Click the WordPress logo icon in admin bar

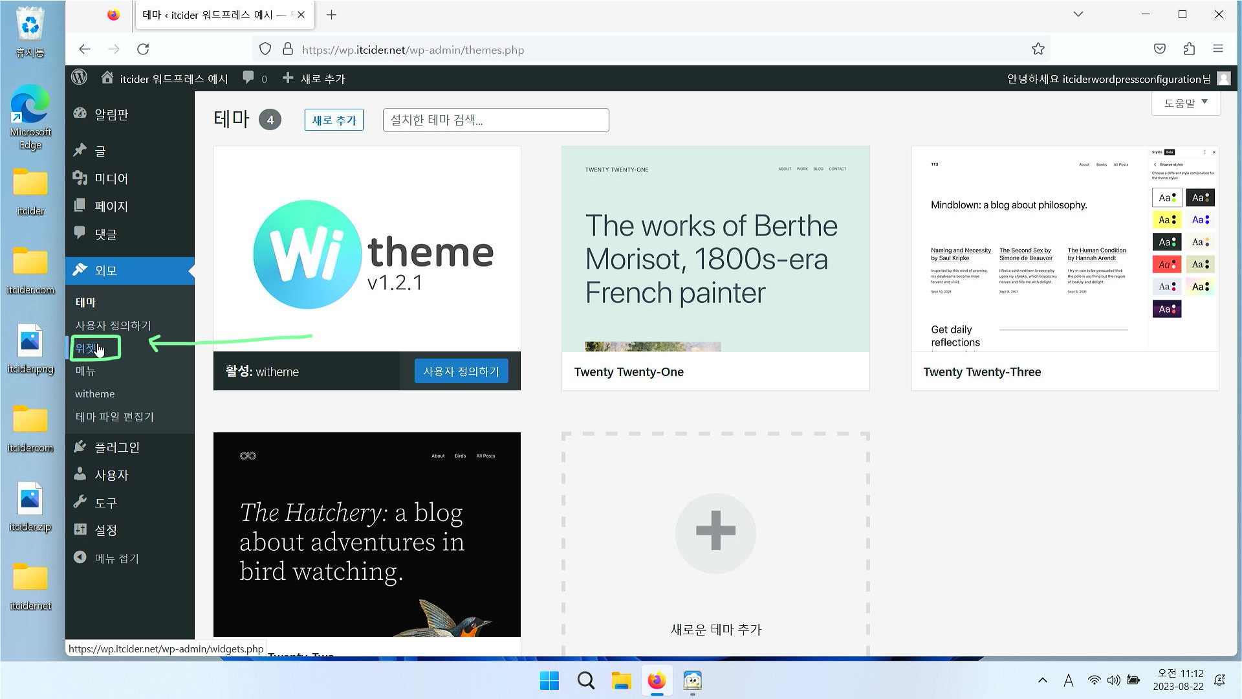(x=80, y=78)
